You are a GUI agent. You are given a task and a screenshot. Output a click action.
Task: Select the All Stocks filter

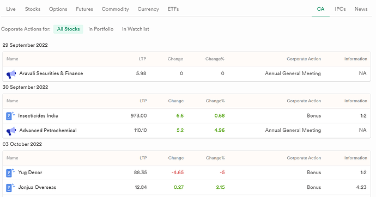68,29
